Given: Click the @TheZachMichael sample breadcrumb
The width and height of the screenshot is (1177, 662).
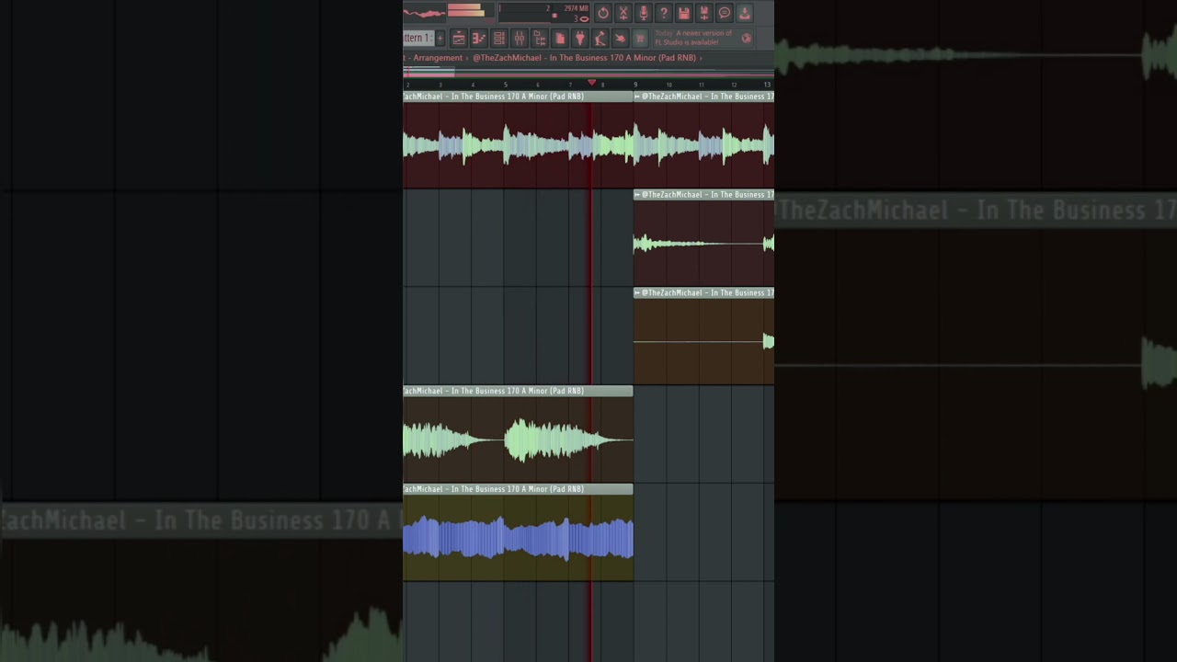Looking at the screenshot, I should point(584,58).
